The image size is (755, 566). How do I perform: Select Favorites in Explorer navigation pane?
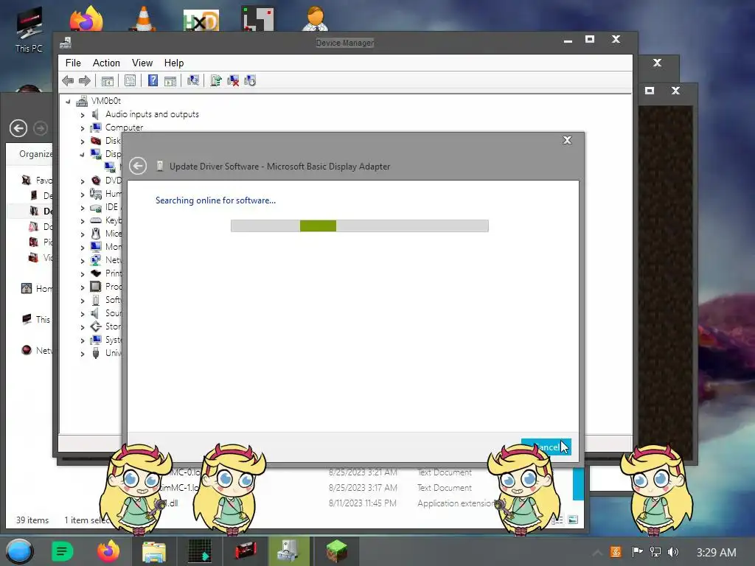(37, 181)
